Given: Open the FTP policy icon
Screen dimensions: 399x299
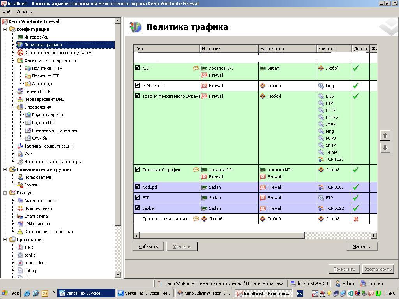Looking at the screenshot, I should [x=28, y=76].
